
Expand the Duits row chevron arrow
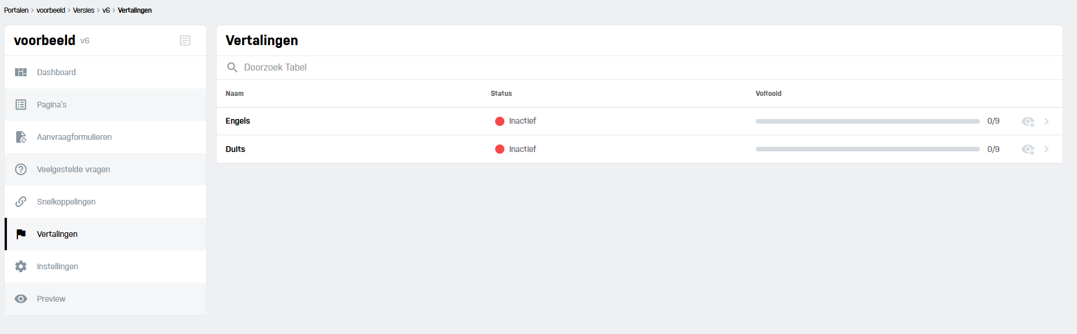(x=1046, y=149)
